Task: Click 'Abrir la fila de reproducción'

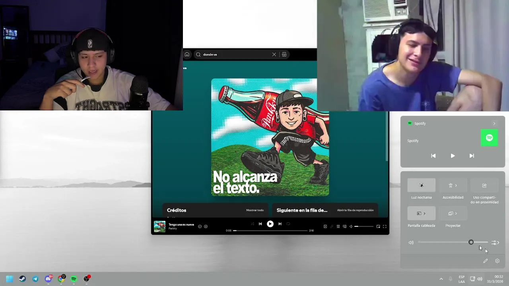Action: click(355, 210)
